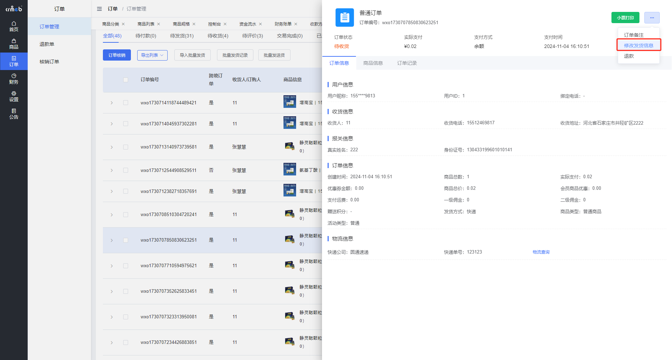
Task: Close the 资金流水 tab
Action: point(260,24)
